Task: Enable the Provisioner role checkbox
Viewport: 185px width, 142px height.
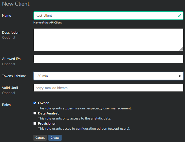Action: (35, 123)
